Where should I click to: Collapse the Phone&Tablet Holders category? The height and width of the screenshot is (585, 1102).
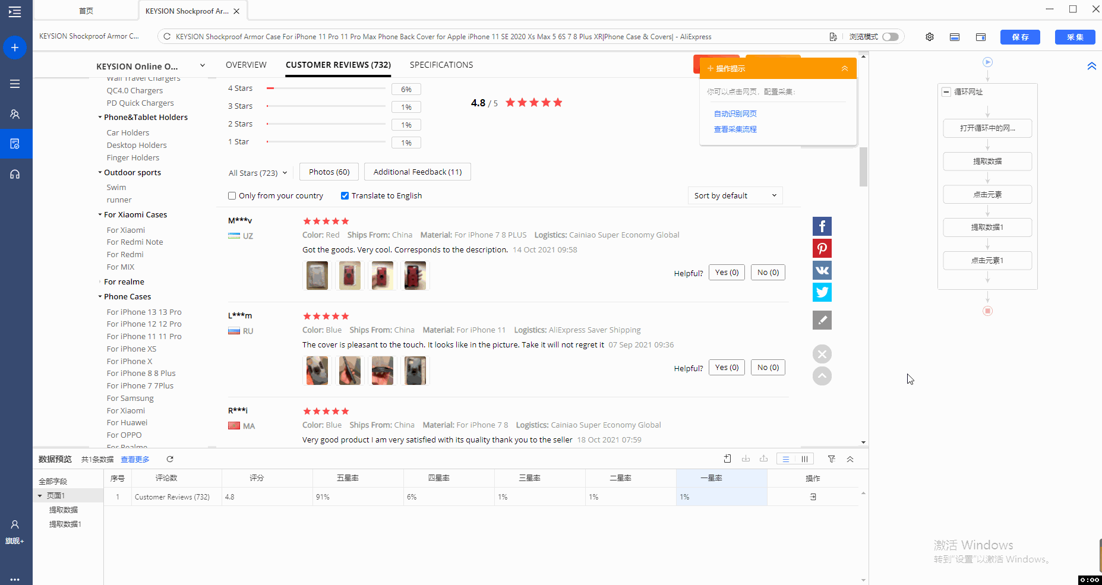click(100, 118)
